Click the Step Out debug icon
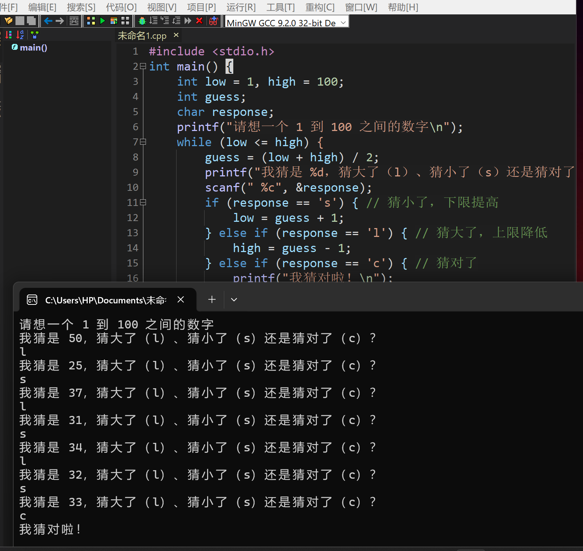 click(177, 21)
